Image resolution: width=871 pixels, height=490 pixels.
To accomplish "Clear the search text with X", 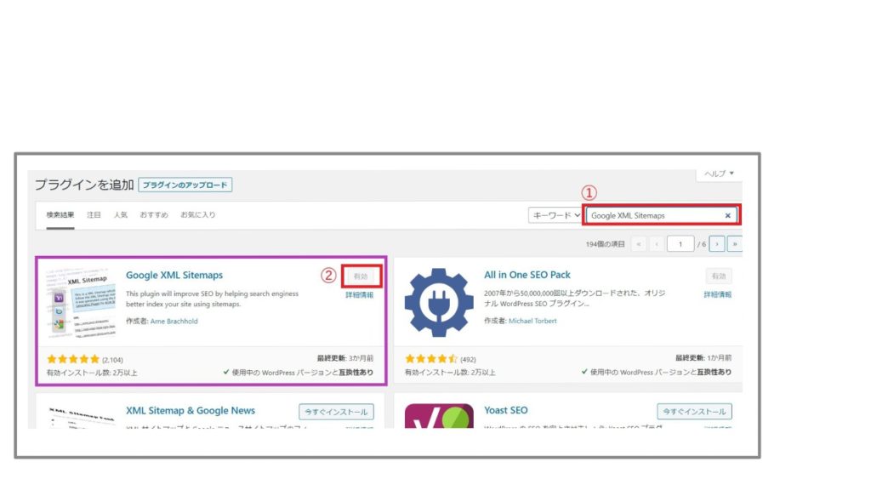I will (728, 215).
